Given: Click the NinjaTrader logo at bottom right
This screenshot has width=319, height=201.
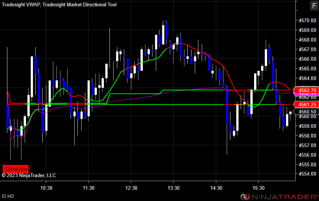Looking at the screenshot, I should point(279,196).
